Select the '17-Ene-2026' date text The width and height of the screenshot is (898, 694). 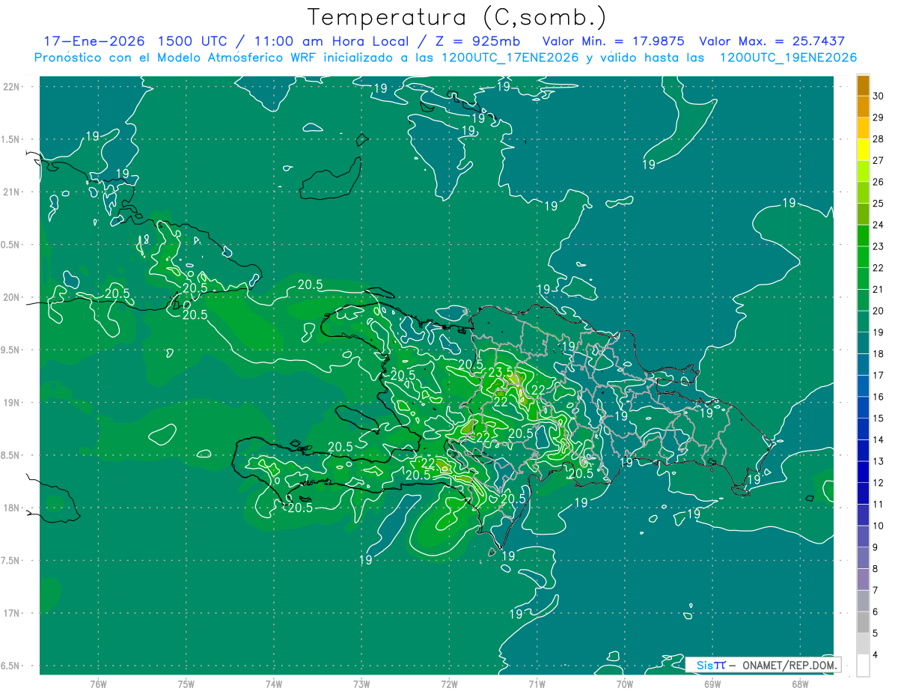[94, 41]
